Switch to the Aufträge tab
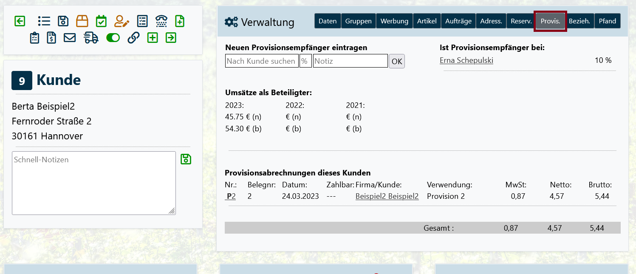 click(458, 21)
